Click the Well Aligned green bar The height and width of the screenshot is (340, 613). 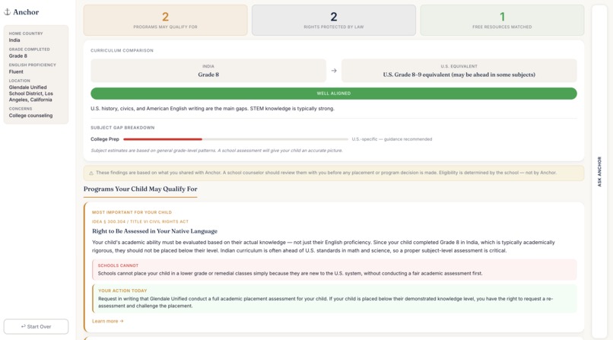pos(333,94)
